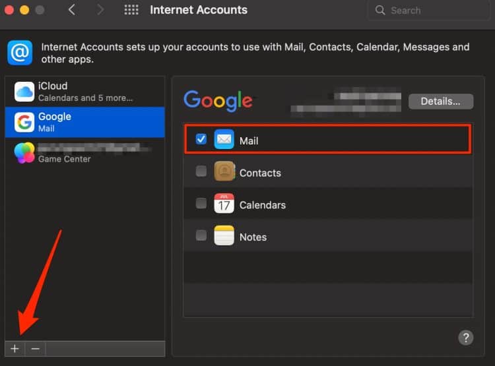Enable the Calendars checkbox
Image resolution: width=495 pixels, height=366 pixels.
[201, 203]
